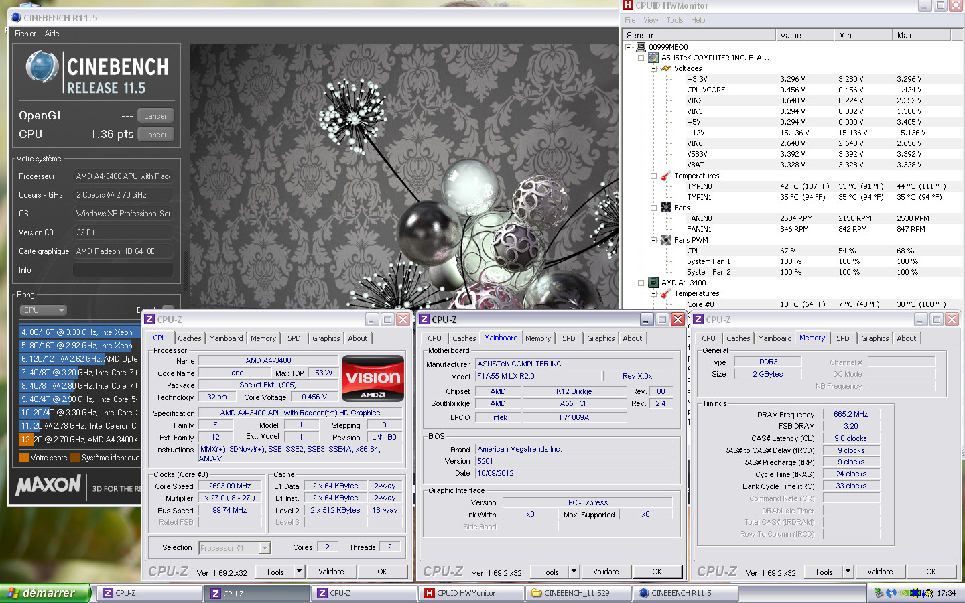
Task: Click the title icon of the CPU-Z Memory window
Action: (x=698, y=320)
